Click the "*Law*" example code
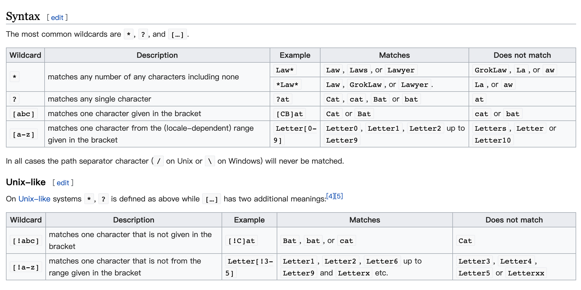The height and width of the screenshot is (290, 581). 287,85
